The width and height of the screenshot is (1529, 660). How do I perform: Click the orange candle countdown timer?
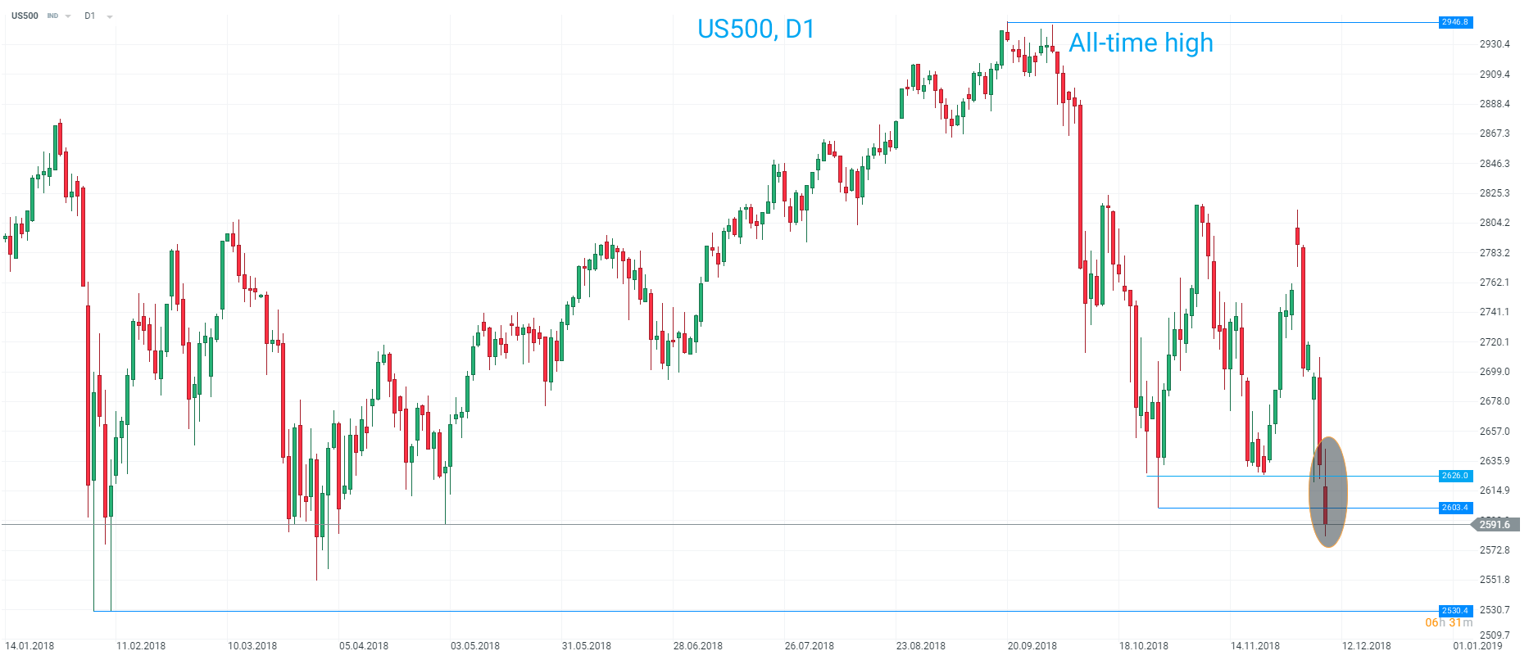click(x=1448, y=623)
